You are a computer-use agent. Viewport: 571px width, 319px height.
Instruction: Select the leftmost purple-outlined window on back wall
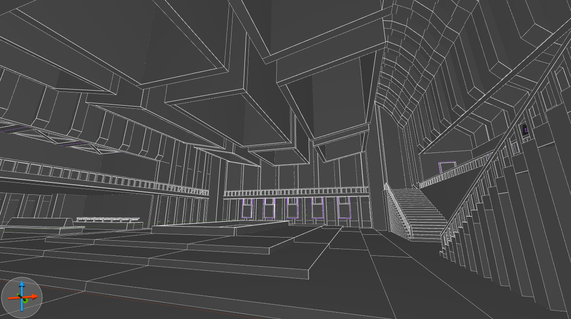[247, 208]
